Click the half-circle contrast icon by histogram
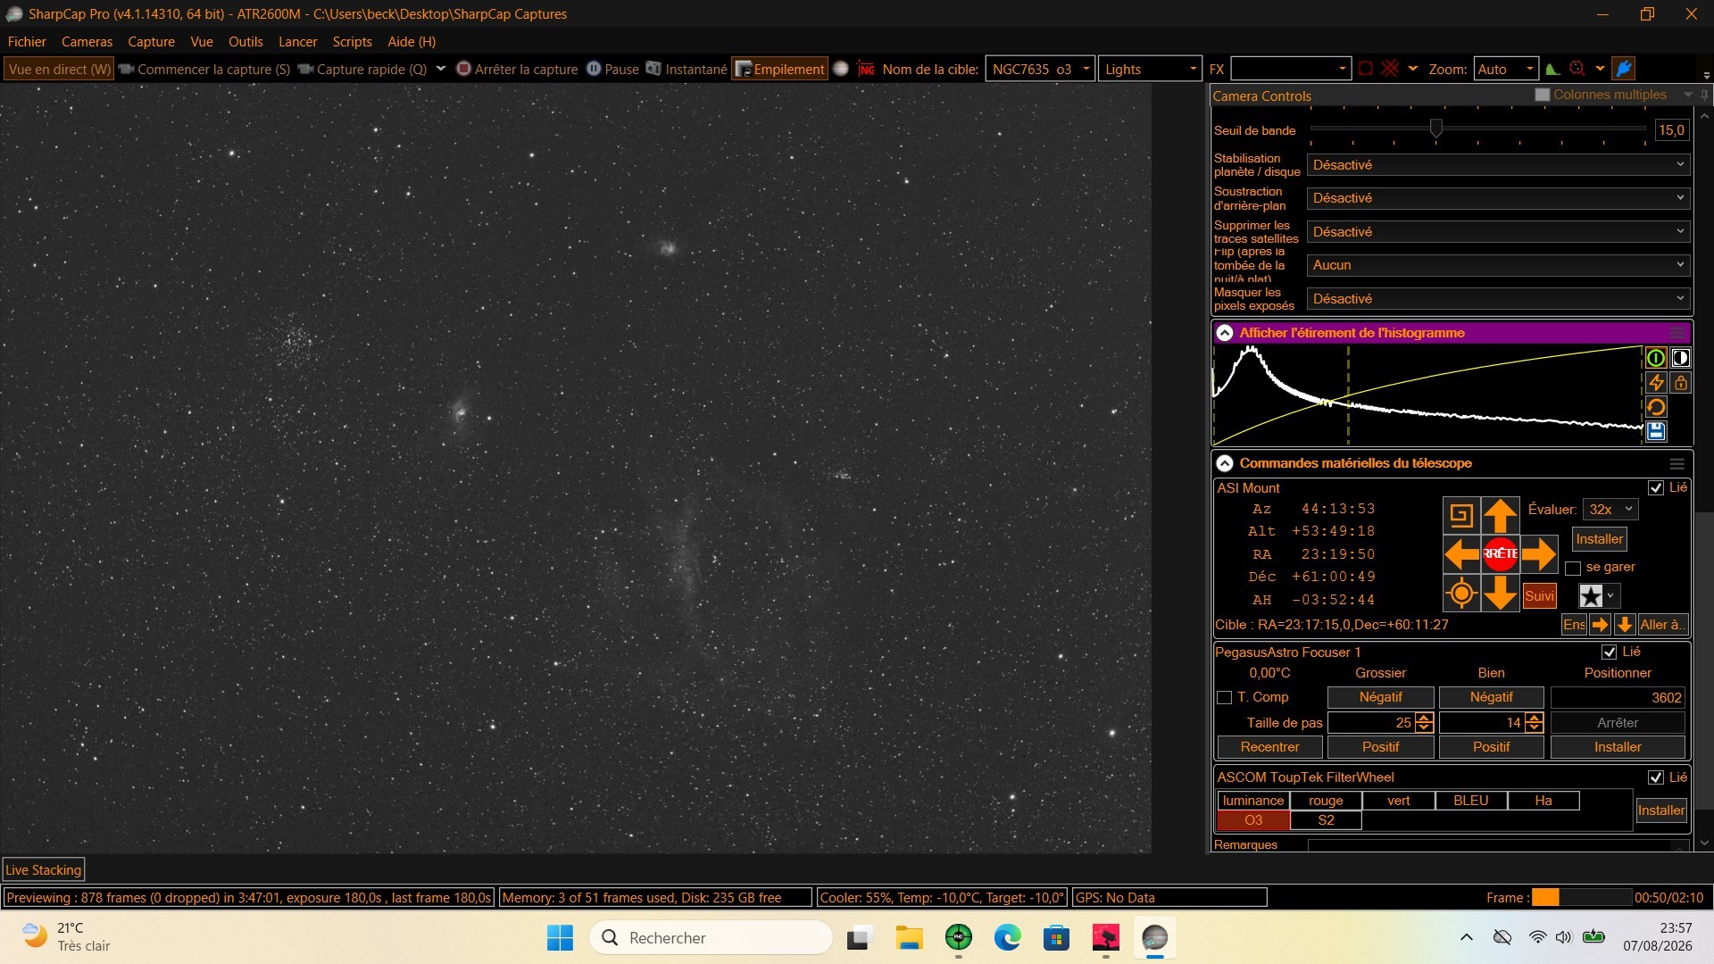The image size is (1714, 964). 1681,358
